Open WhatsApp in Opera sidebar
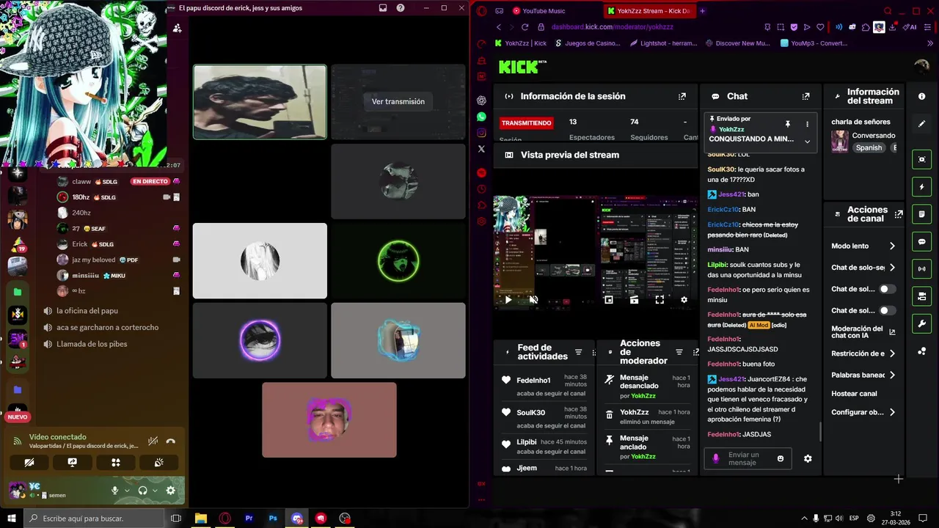This screenshot has width=939, height=528. [x=481, y=117]
